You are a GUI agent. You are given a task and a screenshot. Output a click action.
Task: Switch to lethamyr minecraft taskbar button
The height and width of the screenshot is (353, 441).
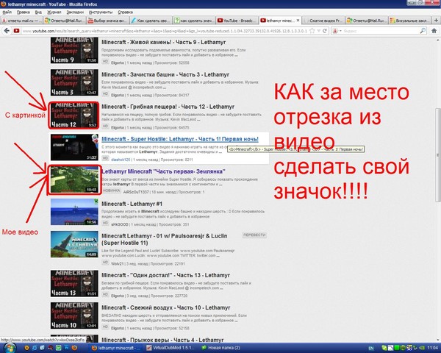coord(116,348)
